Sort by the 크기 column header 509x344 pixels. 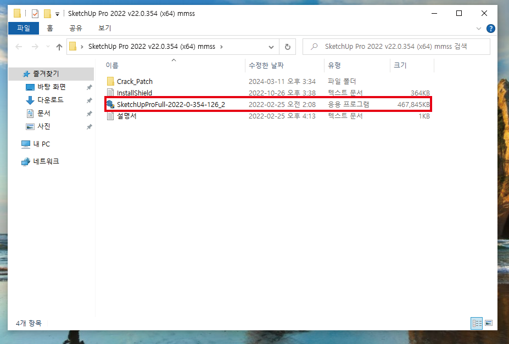click(412, 65)
